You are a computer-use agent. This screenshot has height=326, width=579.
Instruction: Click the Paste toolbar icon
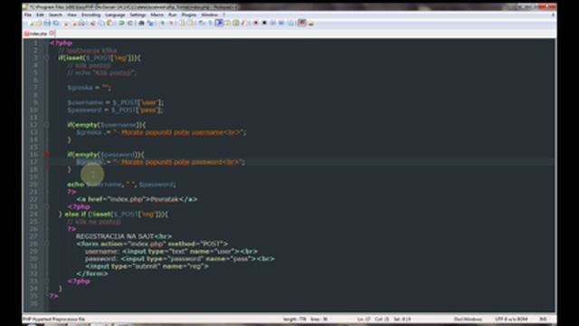pos(109,23)
